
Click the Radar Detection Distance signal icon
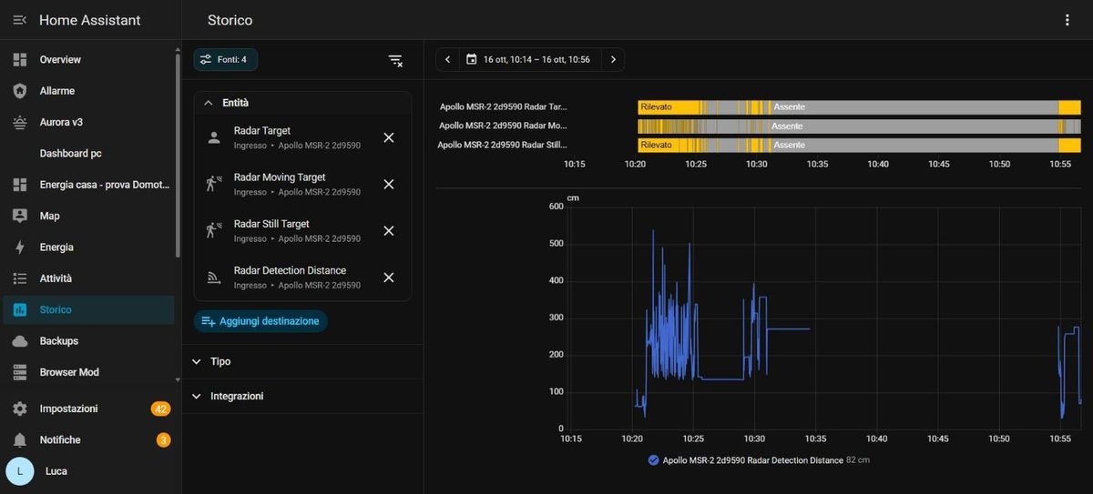click(x=214, y=277)
